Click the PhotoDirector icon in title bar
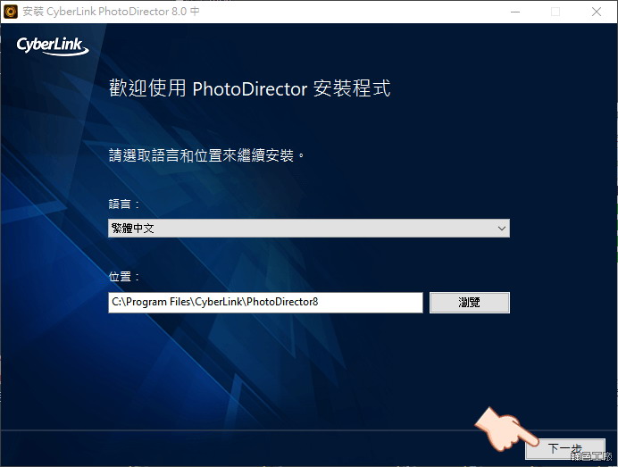Viewport: 618px width, 467px height. [x=11, y=12]
